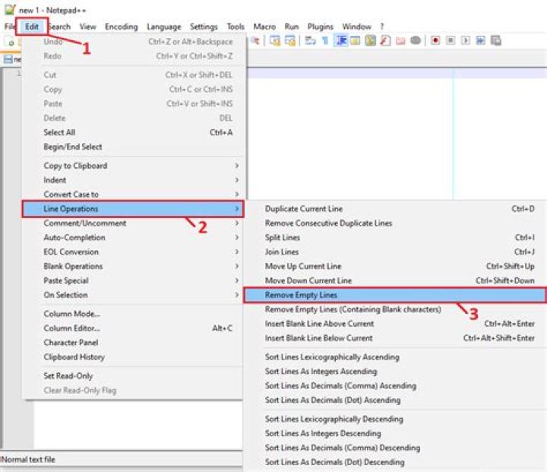This screenshot has width=547, height=472.
Task: Open the Character Panel entry
Action: (133, 343)
